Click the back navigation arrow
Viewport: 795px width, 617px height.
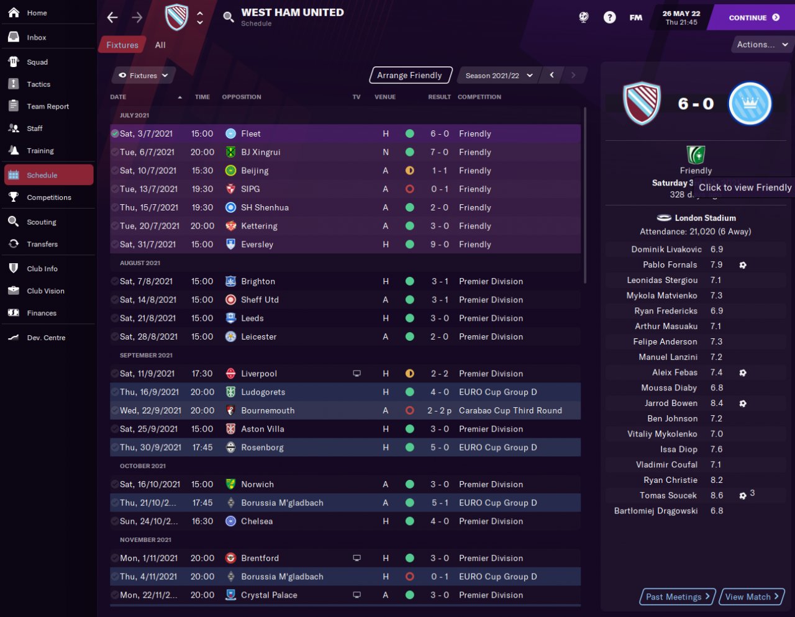click(x=112, y=17)
